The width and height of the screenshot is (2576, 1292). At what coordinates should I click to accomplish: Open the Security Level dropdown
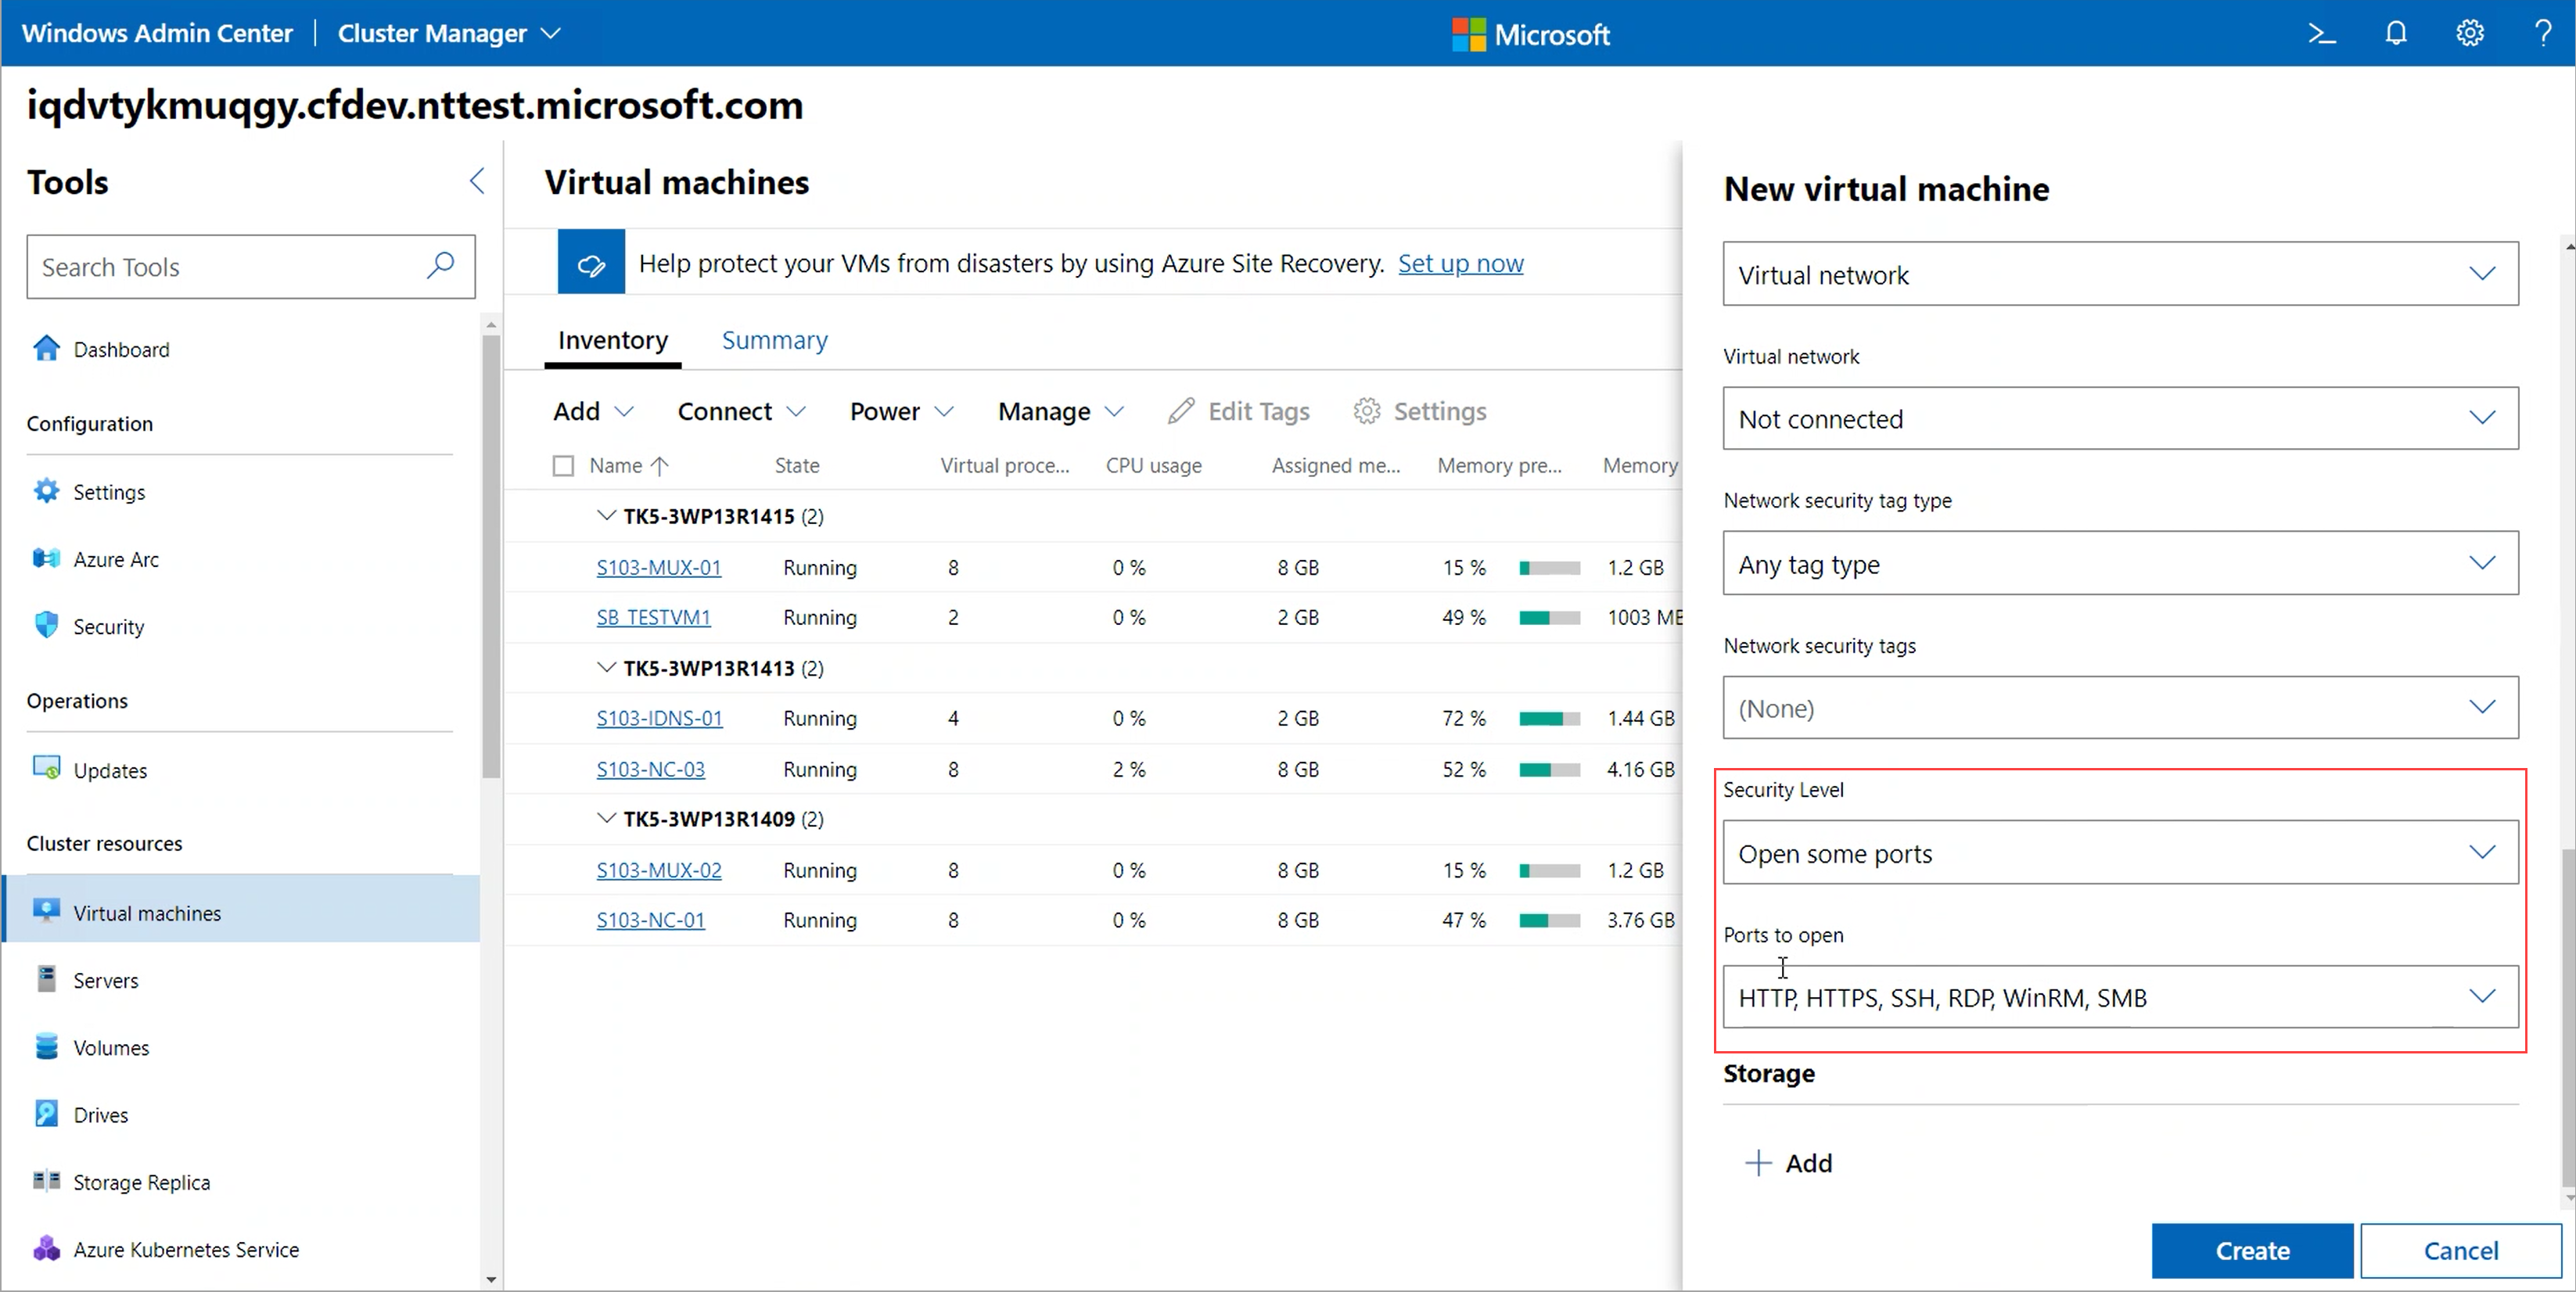pos(2119,853)
